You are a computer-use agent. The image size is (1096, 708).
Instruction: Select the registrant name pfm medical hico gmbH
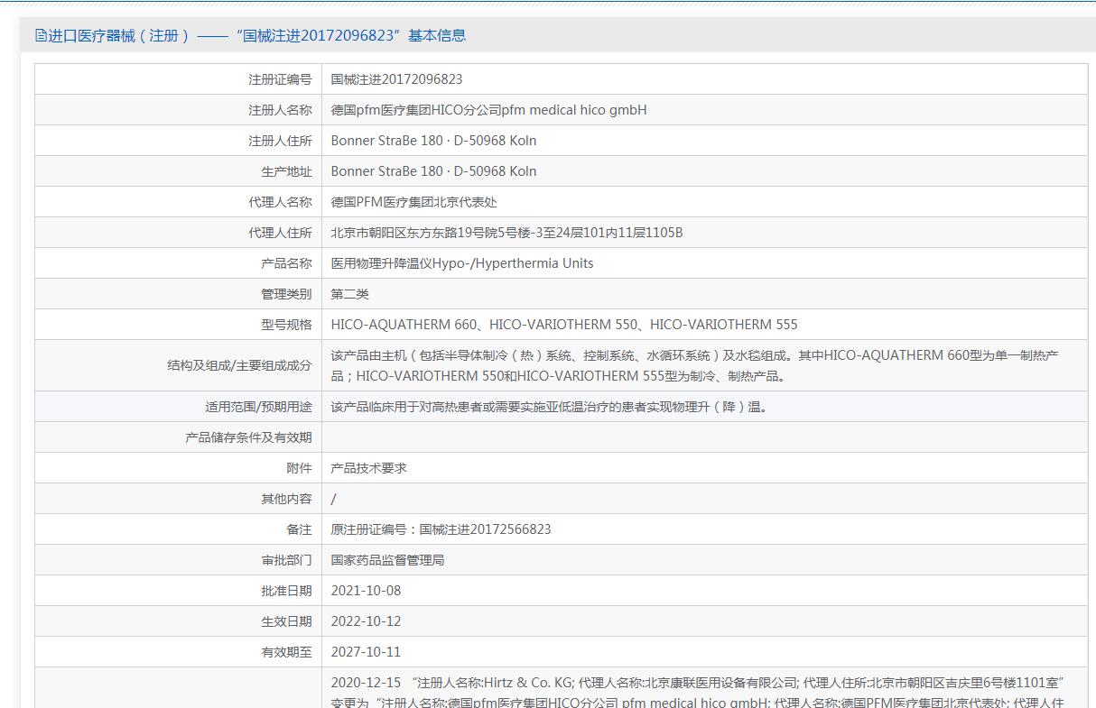tap(488, 110)
